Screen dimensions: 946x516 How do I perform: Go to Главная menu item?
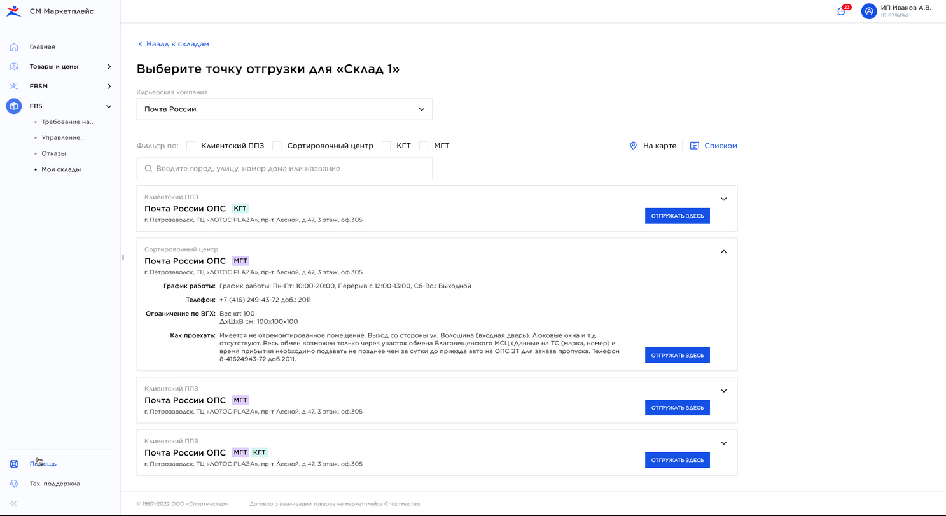click(42, 46)
